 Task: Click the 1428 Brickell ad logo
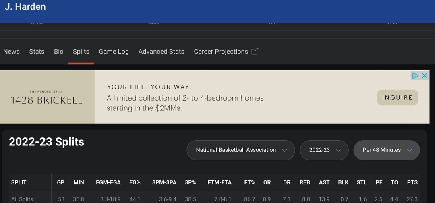[47, 97]
